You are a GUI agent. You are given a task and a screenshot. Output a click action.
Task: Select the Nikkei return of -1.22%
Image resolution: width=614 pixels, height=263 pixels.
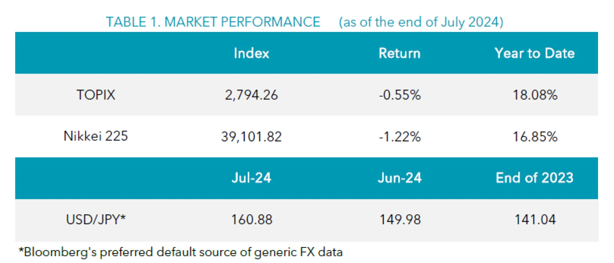tap(400, 137)
